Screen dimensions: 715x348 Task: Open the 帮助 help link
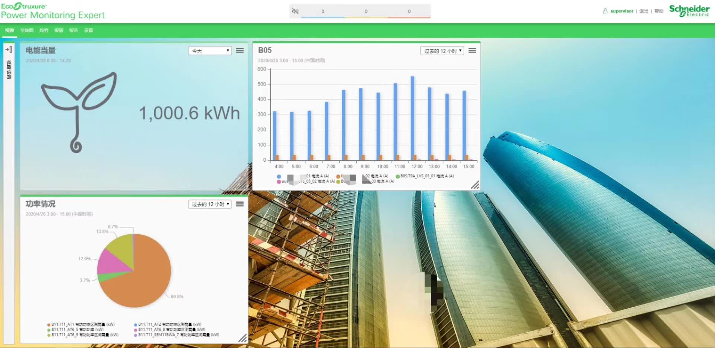659,11
